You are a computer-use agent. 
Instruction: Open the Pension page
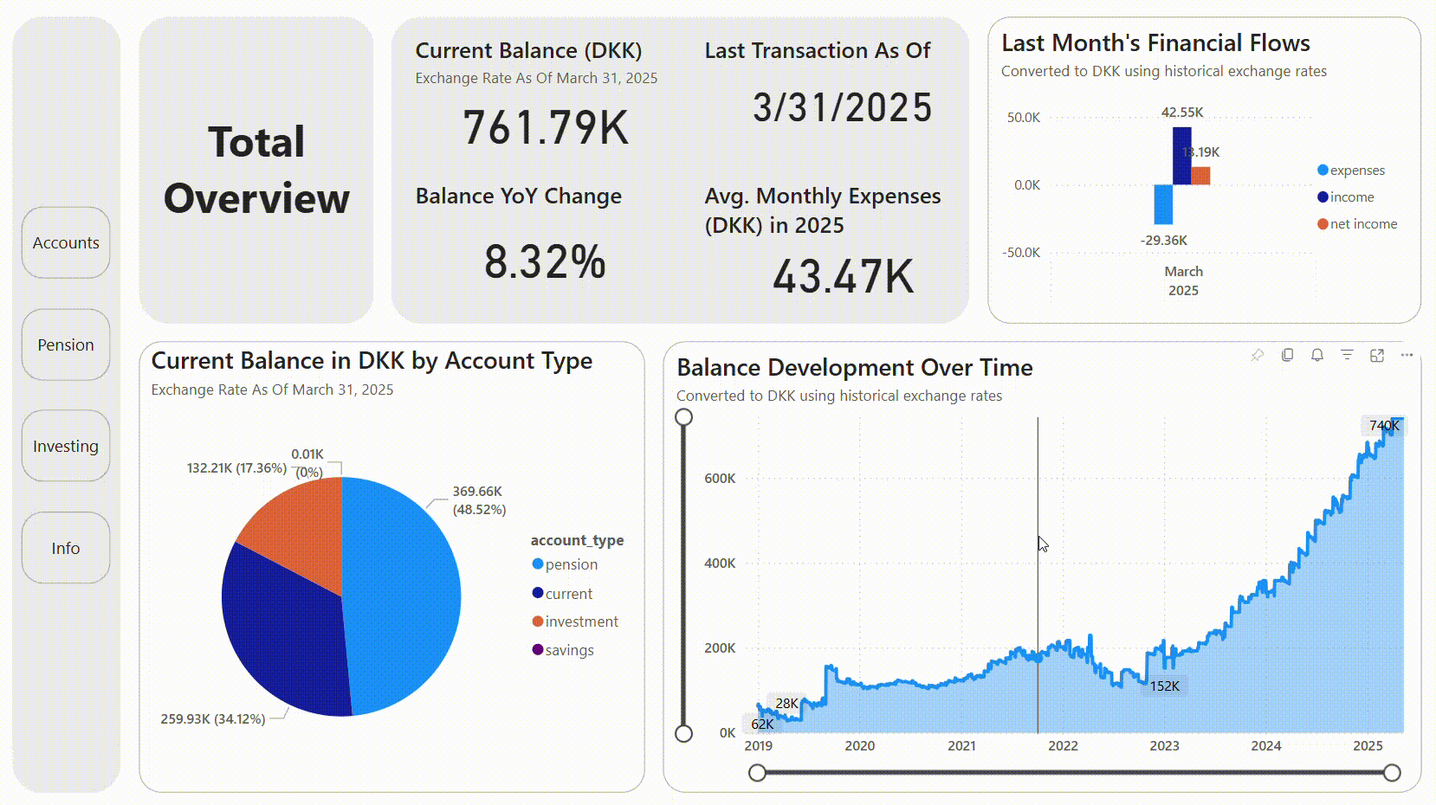point(66,345)
